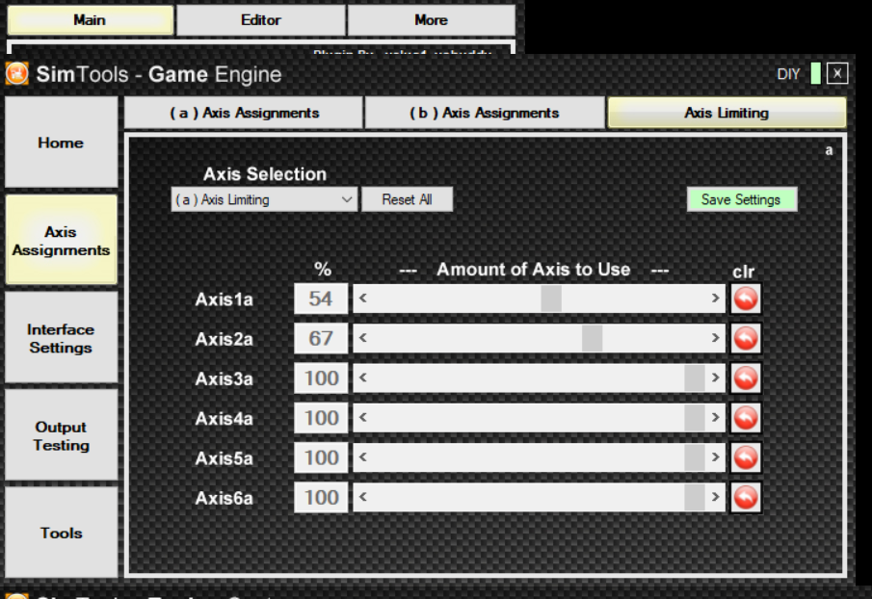Reset Axis2a limit with red clr icon
872x599 pixels.
[x=745, y=338]
